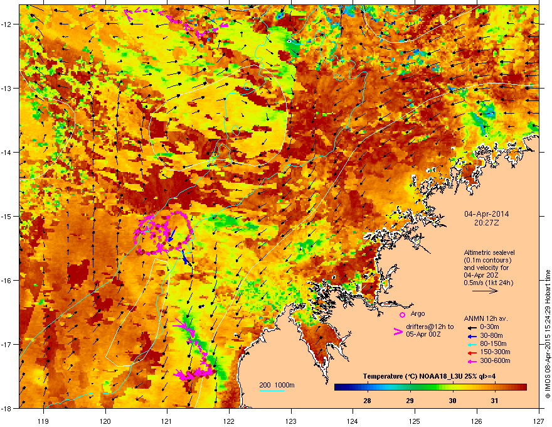Click latitude axis label -15
This screenshot has width=552, height=427.
(x=7, y=216)
